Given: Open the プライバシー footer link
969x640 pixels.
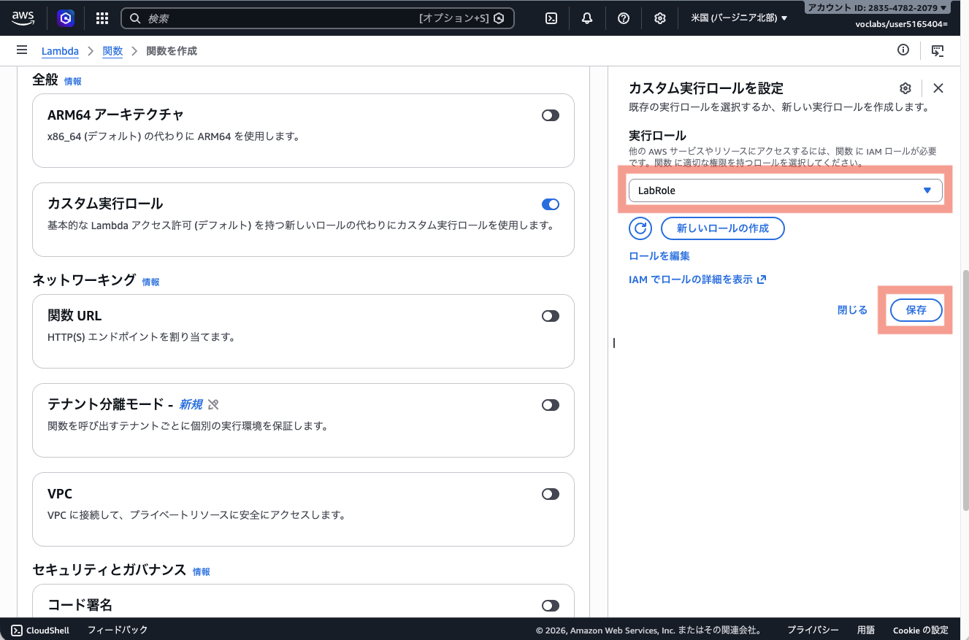Looking at the screenshot, I should [x=813, y=630].
